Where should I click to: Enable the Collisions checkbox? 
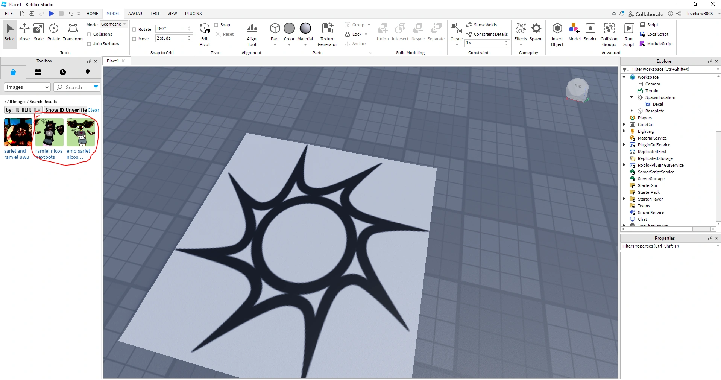pyautogui.click(x=89, y=35)
